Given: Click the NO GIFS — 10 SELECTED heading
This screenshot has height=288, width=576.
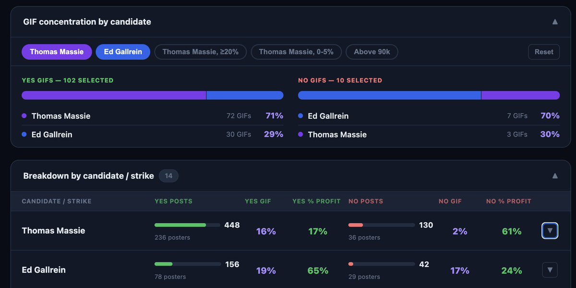Looking at the screenshot, I should pos(340,81).
